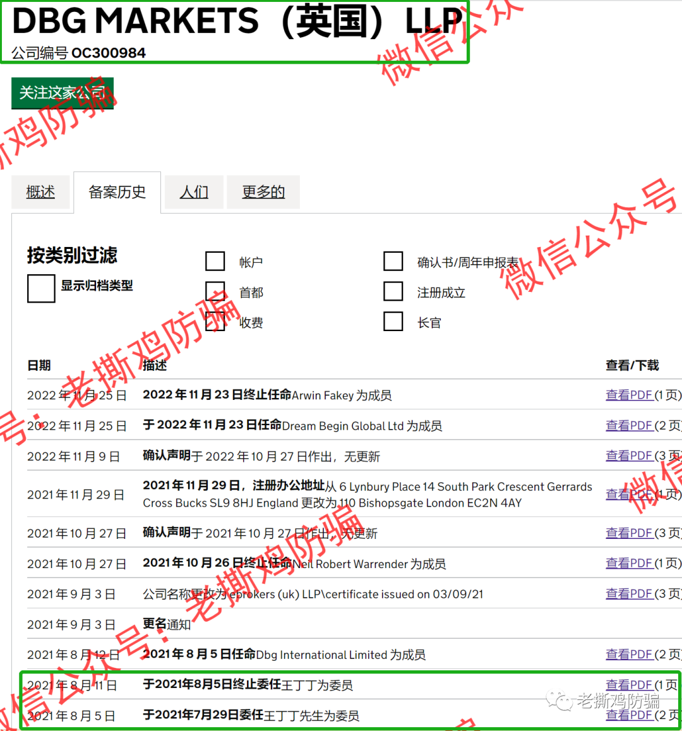Image resolution: width=682 pixels, height=731 pixels.
Task: Click the 更名通知 description
Action: pos(167,624)
